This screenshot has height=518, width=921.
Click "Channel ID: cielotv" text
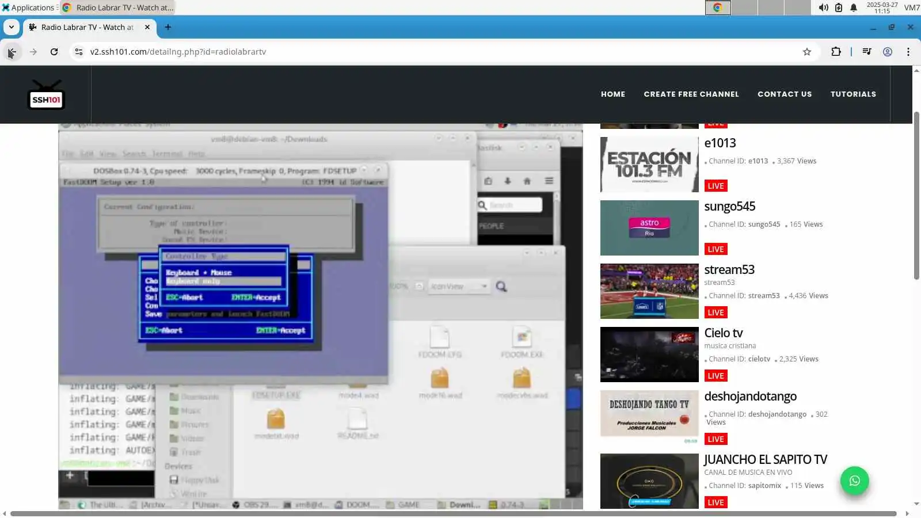(740, 359)
